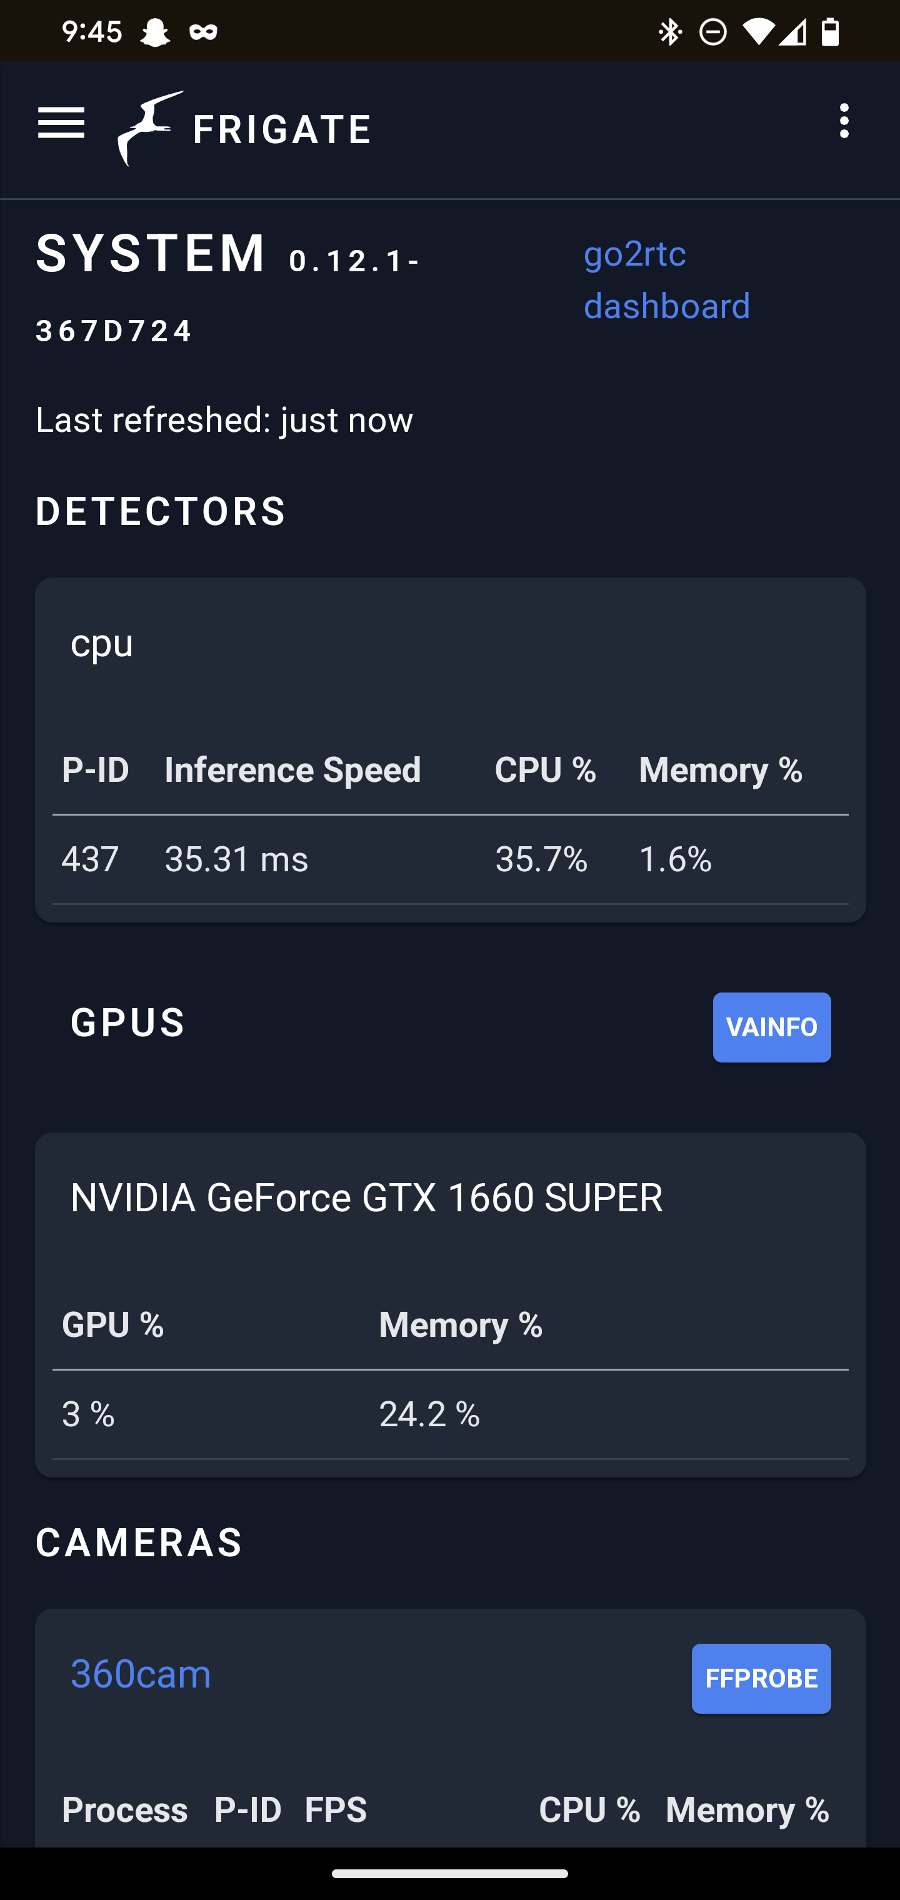Open the 360cam camera page
This screenshot has width=900, height=1900.
click(140, 1674)
